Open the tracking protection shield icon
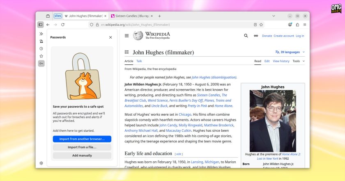 92,25
